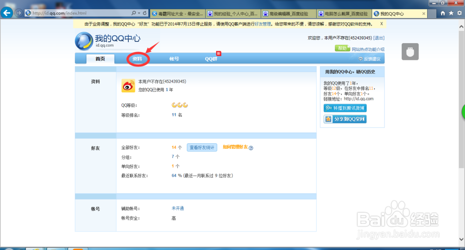Switch to the 毒霸网址大全 browser tab
Viewport: 465px width, 250px height.
pos(178,13)
